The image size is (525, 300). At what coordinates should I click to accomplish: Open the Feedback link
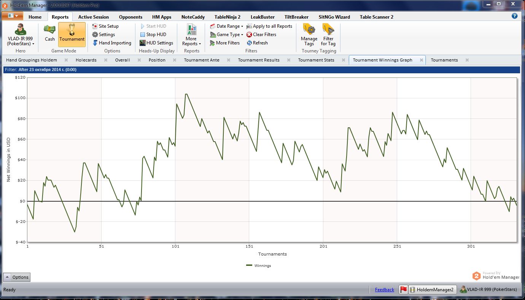point(385,290)
